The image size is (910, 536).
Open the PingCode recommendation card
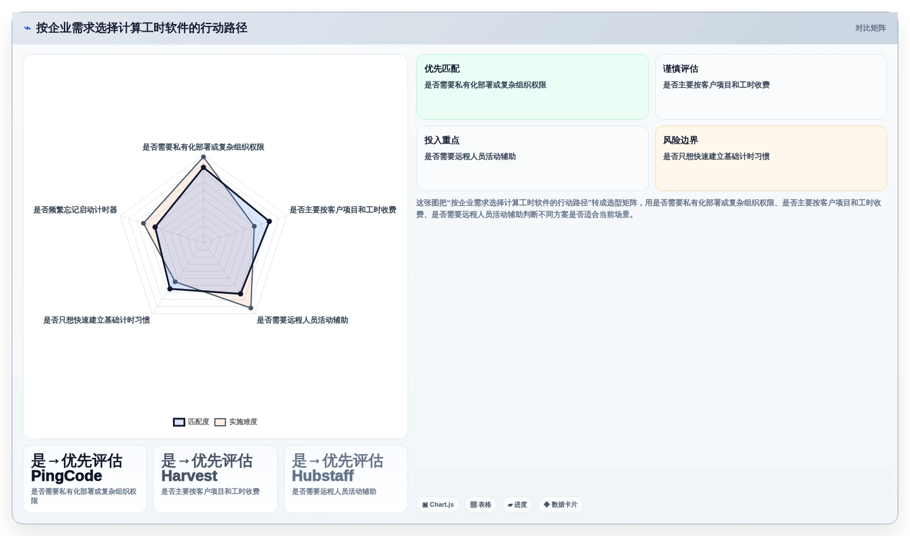click(85, 479)
